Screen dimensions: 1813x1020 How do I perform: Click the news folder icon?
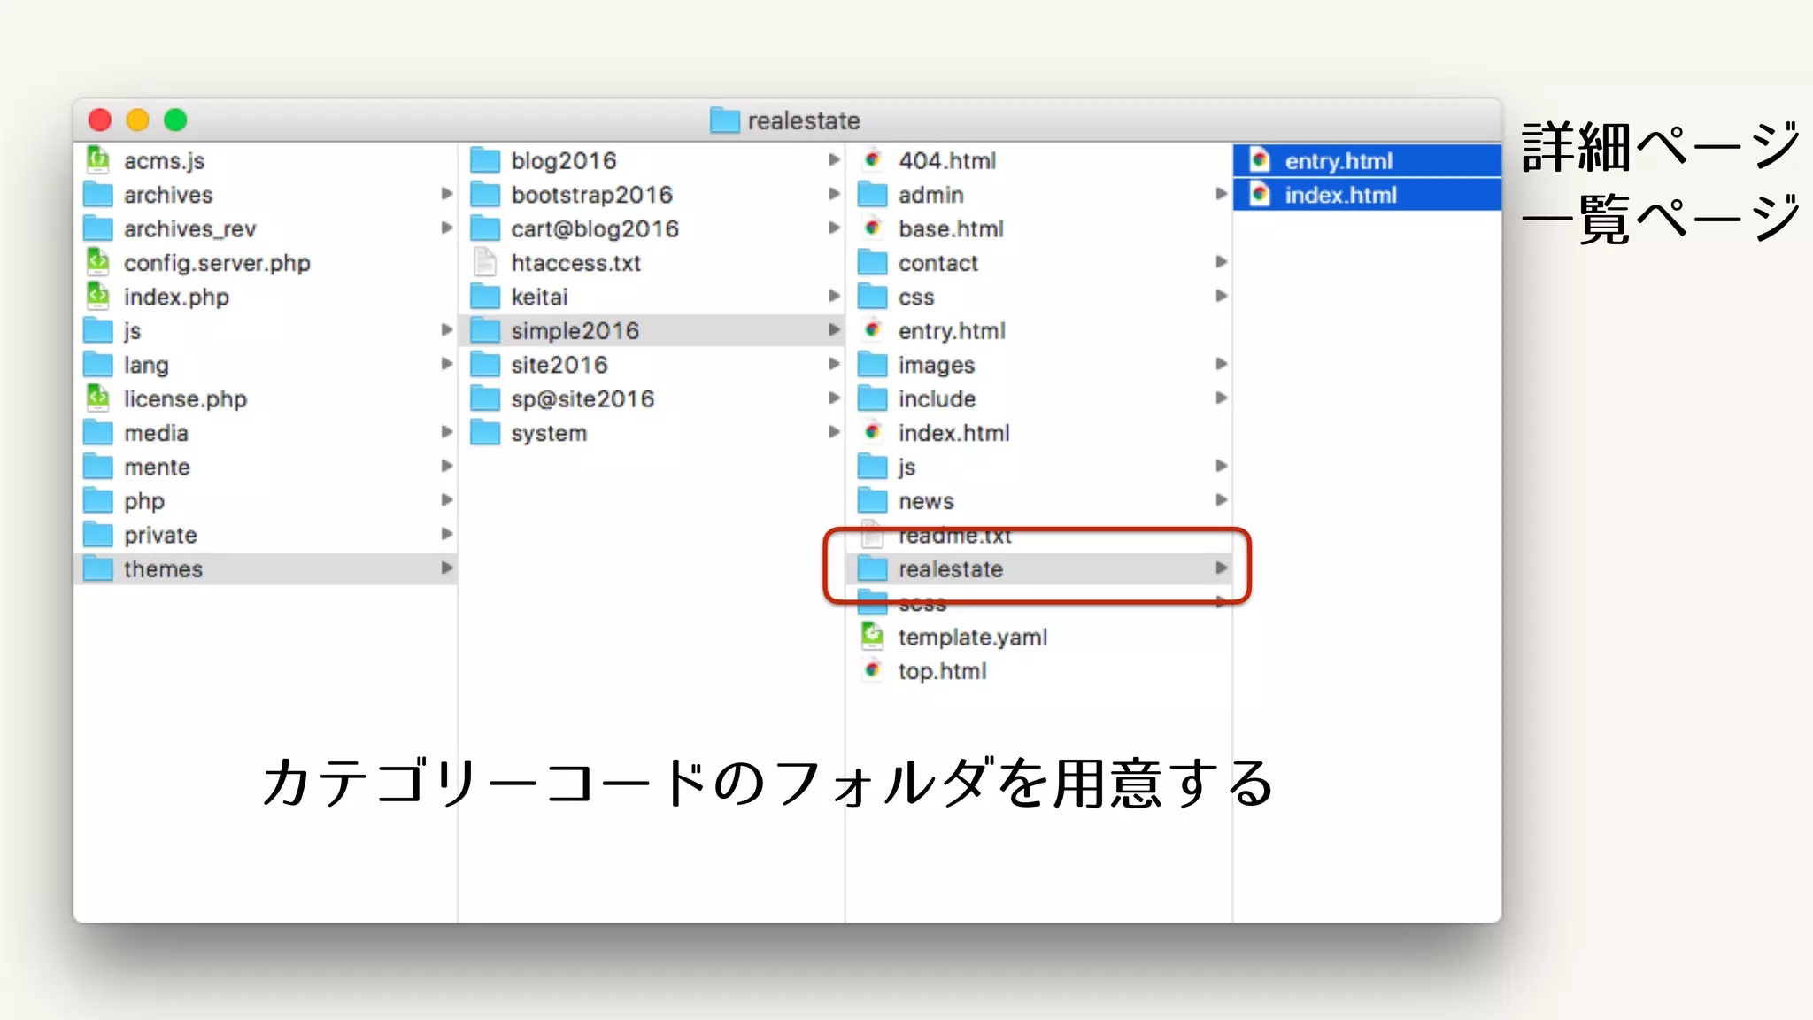pyautogui.click(x=873, y=500)
